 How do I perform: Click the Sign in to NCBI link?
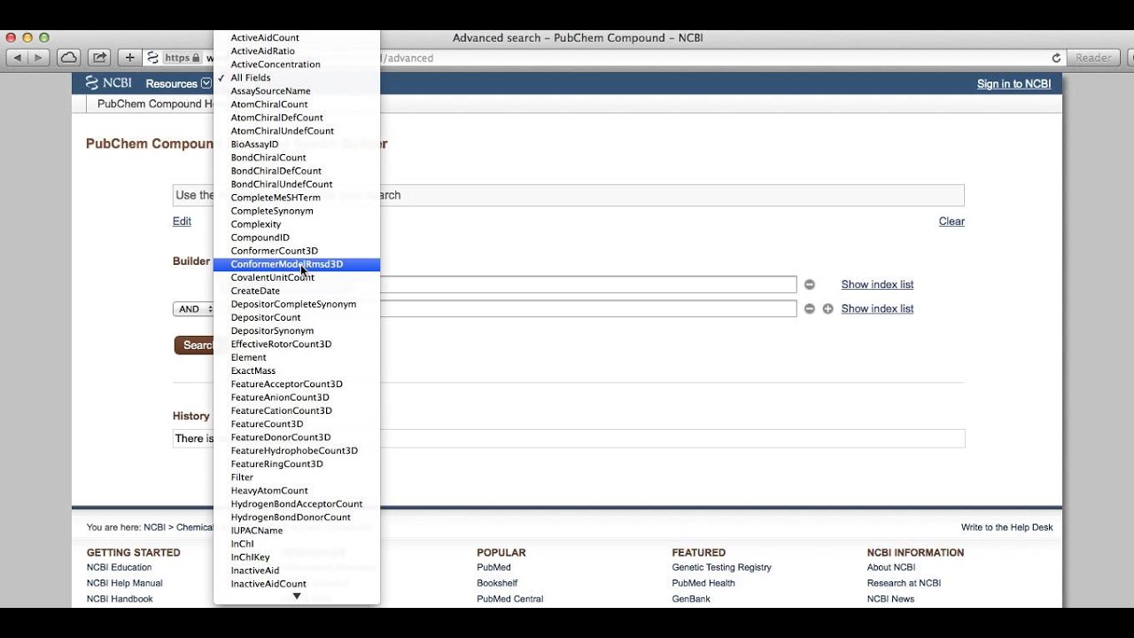(x=1014, y=83)
